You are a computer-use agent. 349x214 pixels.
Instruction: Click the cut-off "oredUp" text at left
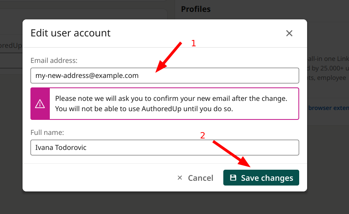point(11,45)
